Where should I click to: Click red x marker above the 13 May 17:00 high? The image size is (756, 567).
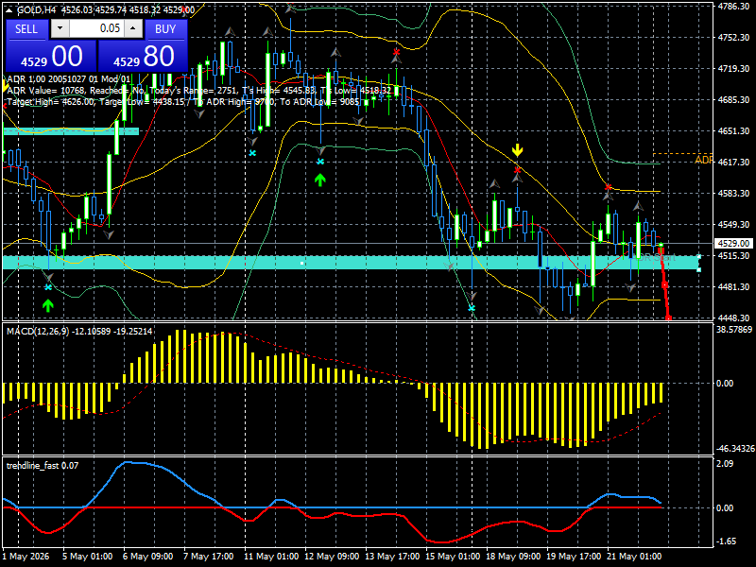click(x=396, y=52)
